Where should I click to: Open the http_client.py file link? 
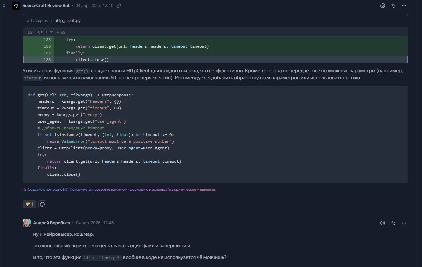[68, 21]
